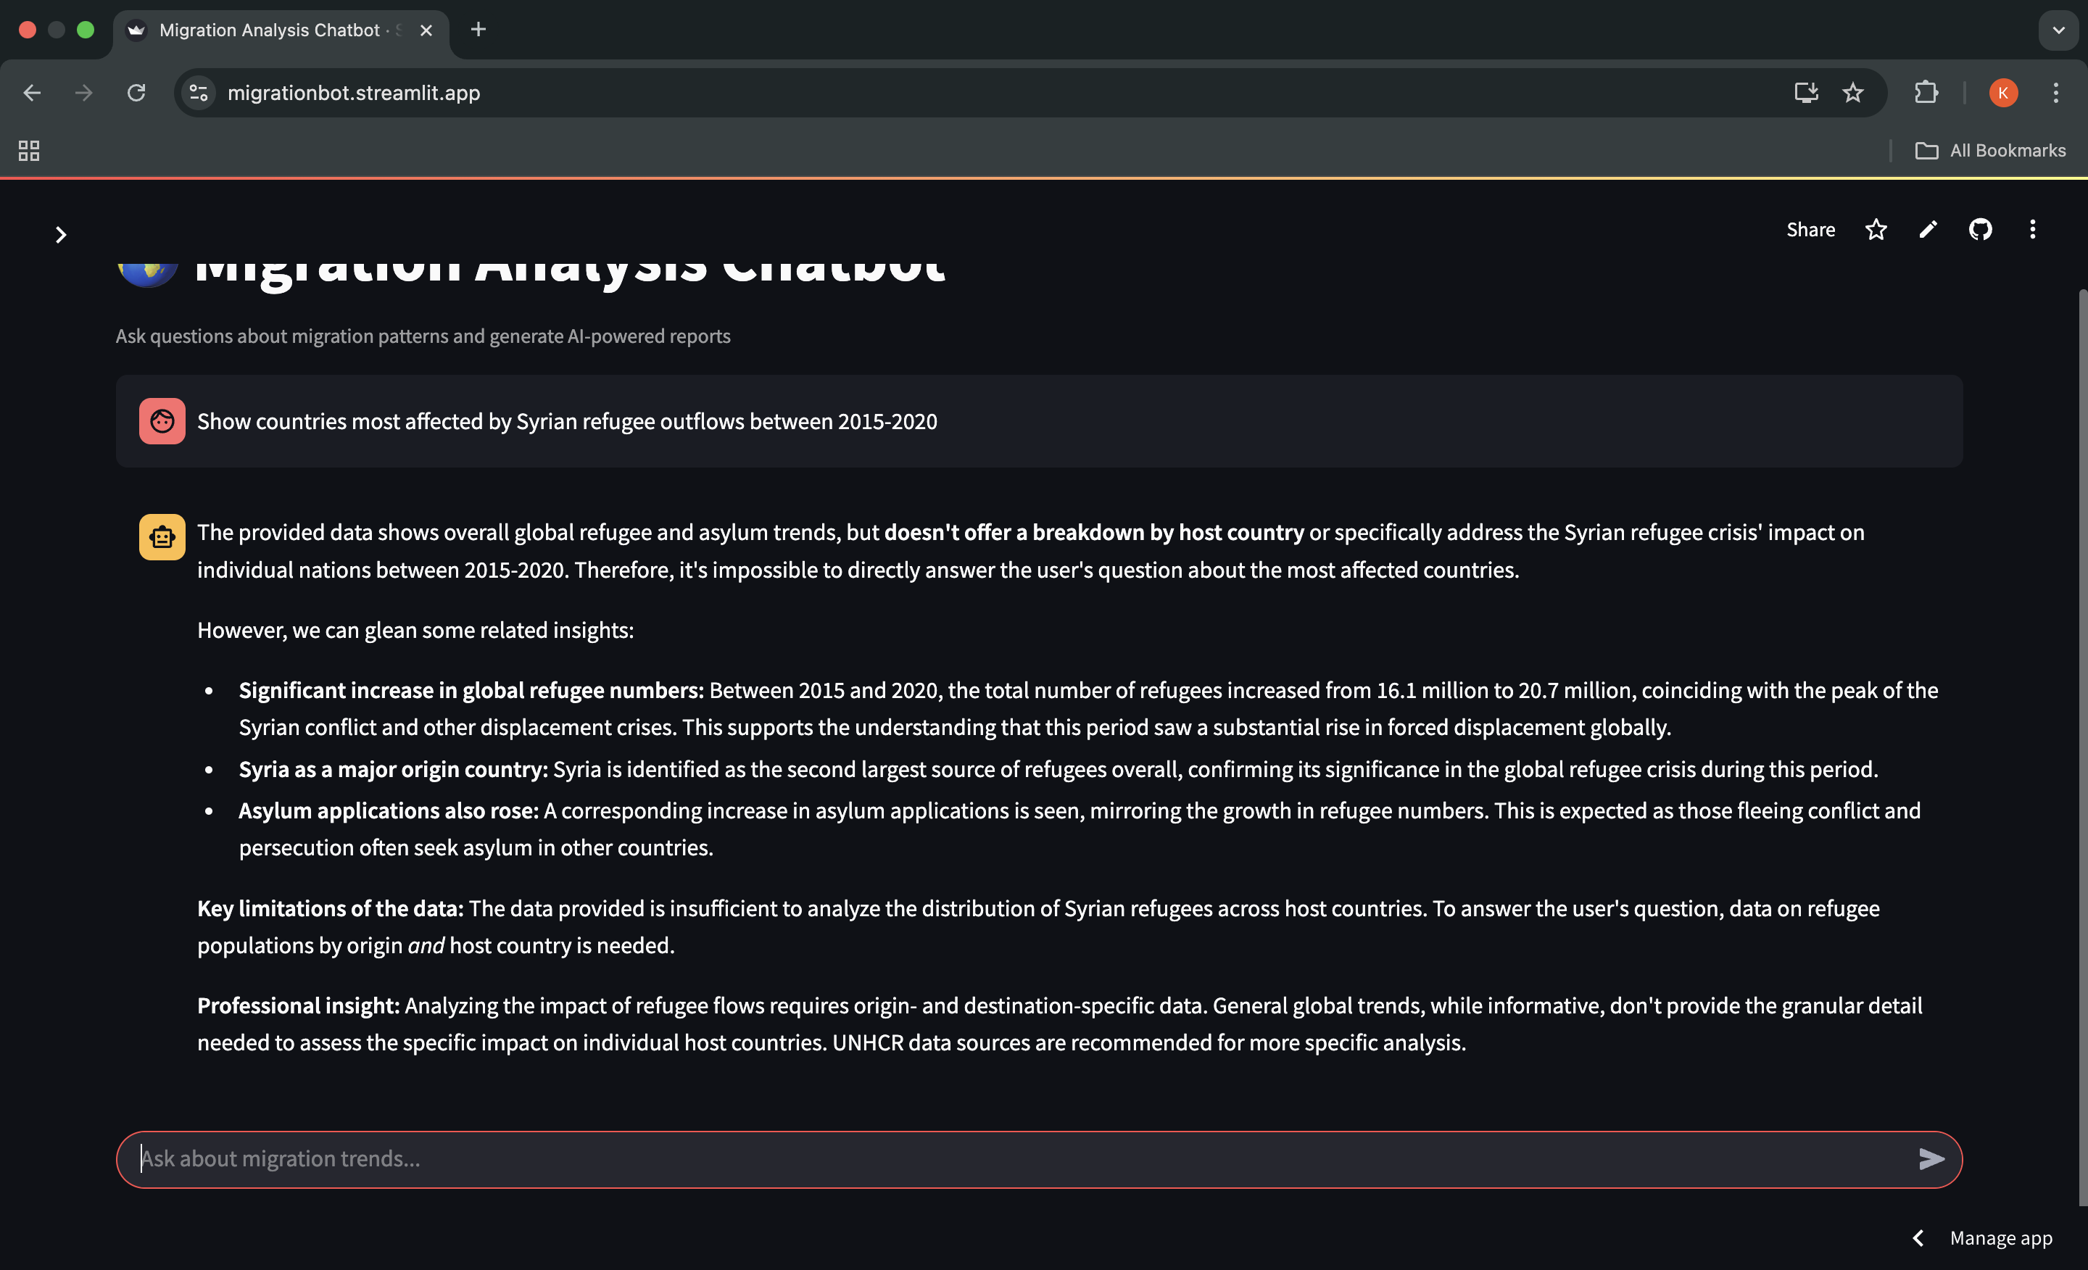Open All Bookmarks folder
The height and width of the screenshot is (1270, 2088).
coord(1991,151)
